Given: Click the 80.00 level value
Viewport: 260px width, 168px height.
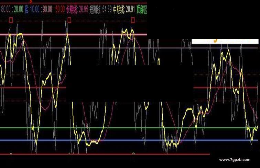Looking at the screenshot, I should click(6, 9).
